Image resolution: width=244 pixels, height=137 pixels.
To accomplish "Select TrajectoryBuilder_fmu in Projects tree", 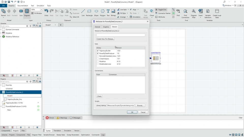I will (15, 99).
